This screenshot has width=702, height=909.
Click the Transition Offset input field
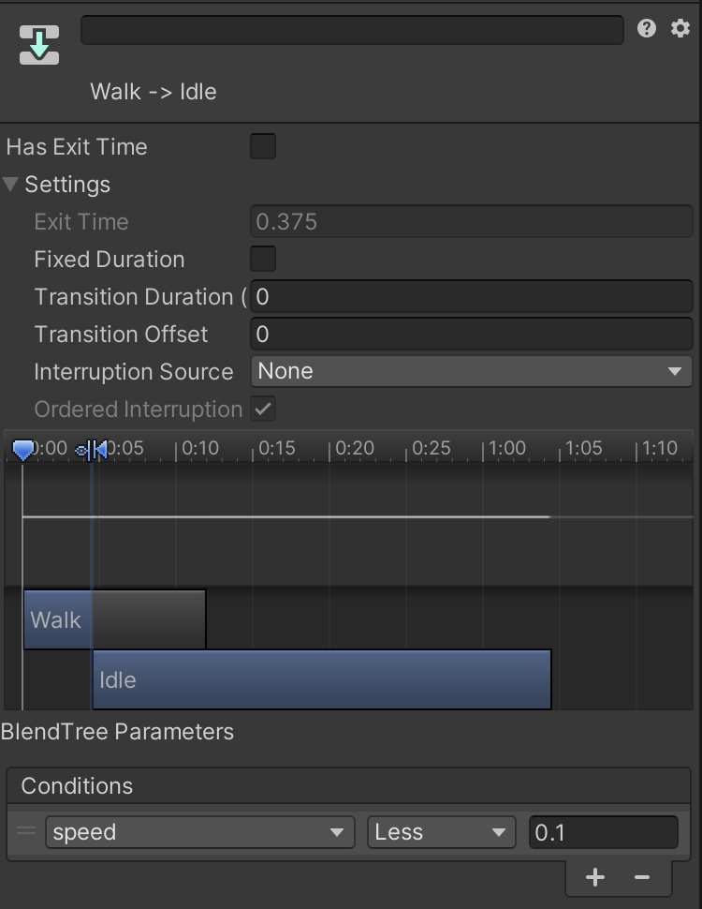coord(471,335)
